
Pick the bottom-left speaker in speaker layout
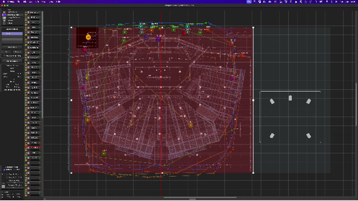click(272, 136)
